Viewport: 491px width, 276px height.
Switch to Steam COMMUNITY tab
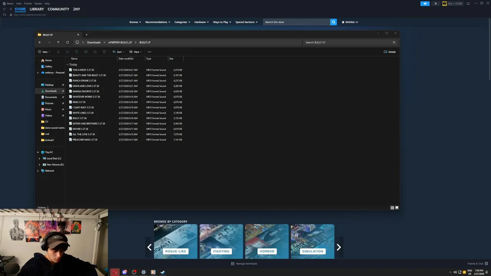58,9
